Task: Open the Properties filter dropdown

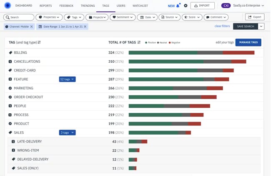Action: click(49, 18)
